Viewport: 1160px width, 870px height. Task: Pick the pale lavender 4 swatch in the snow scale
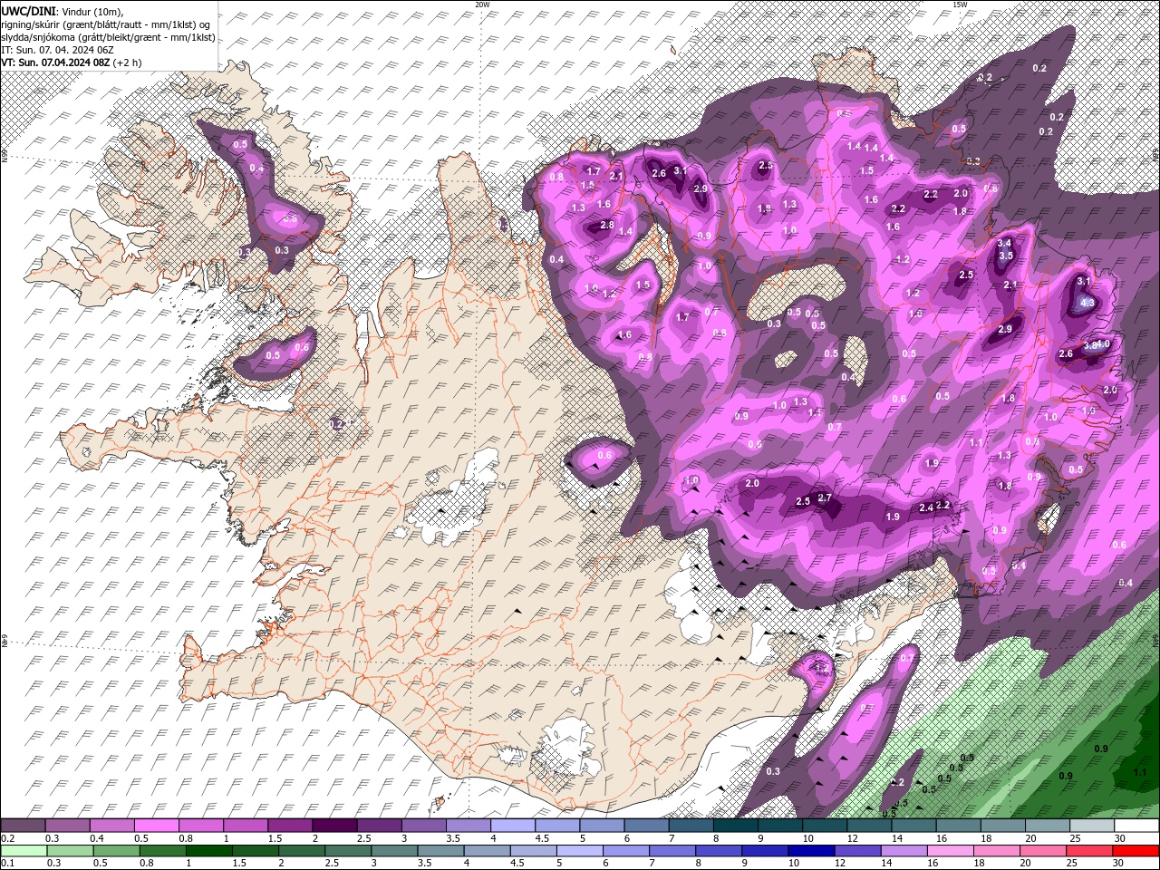click(512, 826)
